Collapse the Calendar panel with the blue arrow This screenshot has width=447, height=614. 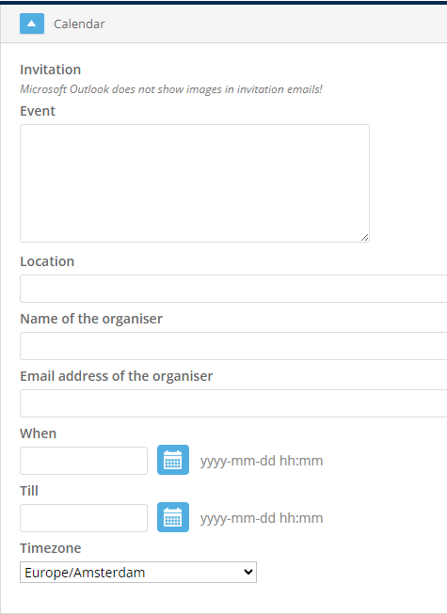pos(32,24)
